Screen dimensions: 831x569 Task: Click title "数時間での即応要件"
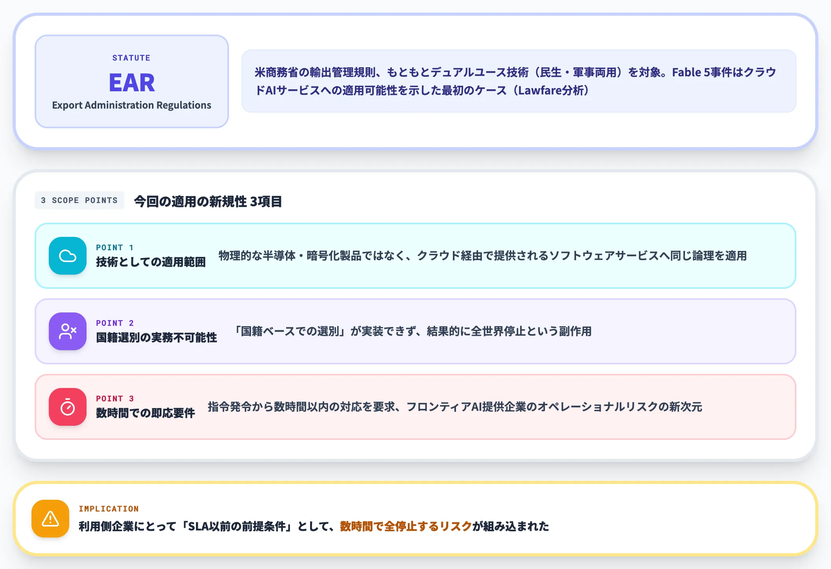point(145,413)
